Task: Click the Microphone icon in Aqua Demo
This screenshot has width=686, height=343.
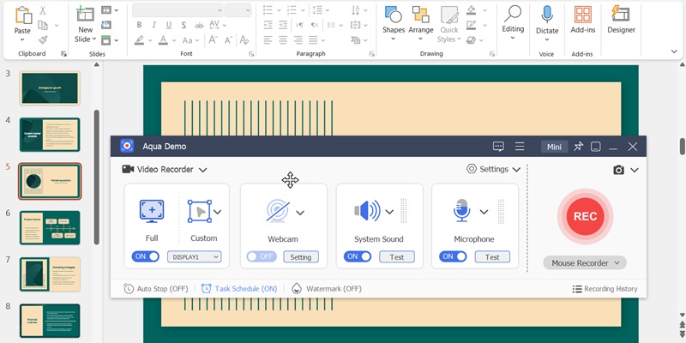Action: click(x=461, y=211)
